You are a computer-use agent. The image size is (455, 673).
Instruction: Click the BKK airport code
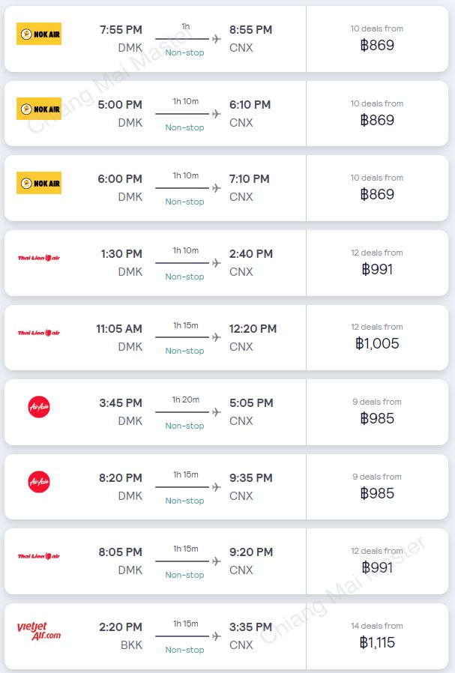pos(131,645)
